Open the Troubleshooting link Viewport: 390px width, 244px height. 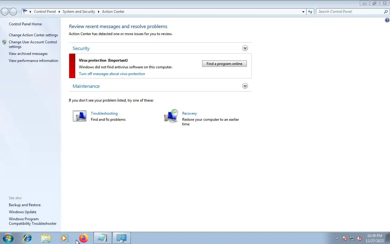[x=104, y=113]
